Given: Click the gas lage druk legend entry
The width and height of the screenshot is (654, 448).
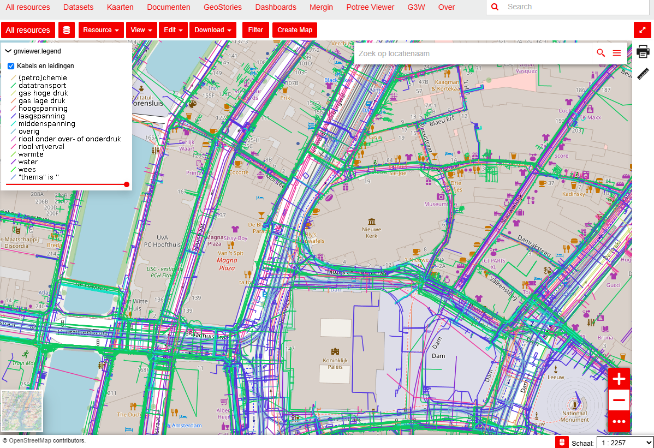Looking at the screenshot, I should coord(41,101).
